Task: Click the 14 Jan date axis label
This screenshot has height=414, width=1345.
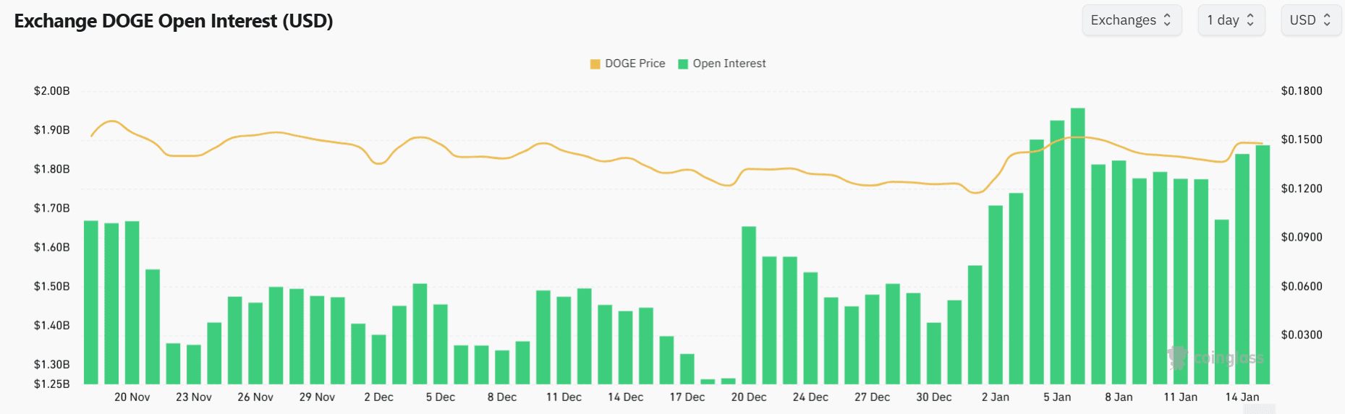Action: [1242, 397]
